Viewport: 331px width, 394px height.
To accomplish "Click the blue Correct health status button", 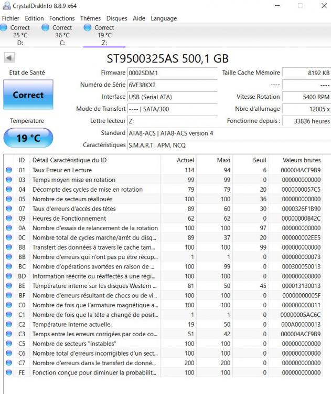I will click(28, 95).
